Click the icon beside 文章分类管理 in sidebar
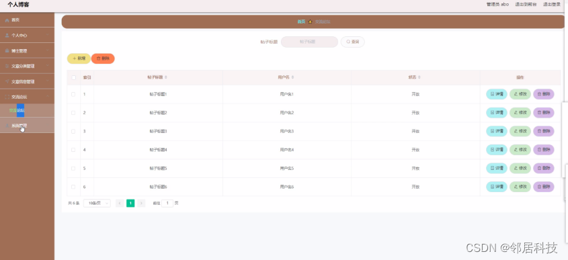Screen dimensions: 568x260 7,67
